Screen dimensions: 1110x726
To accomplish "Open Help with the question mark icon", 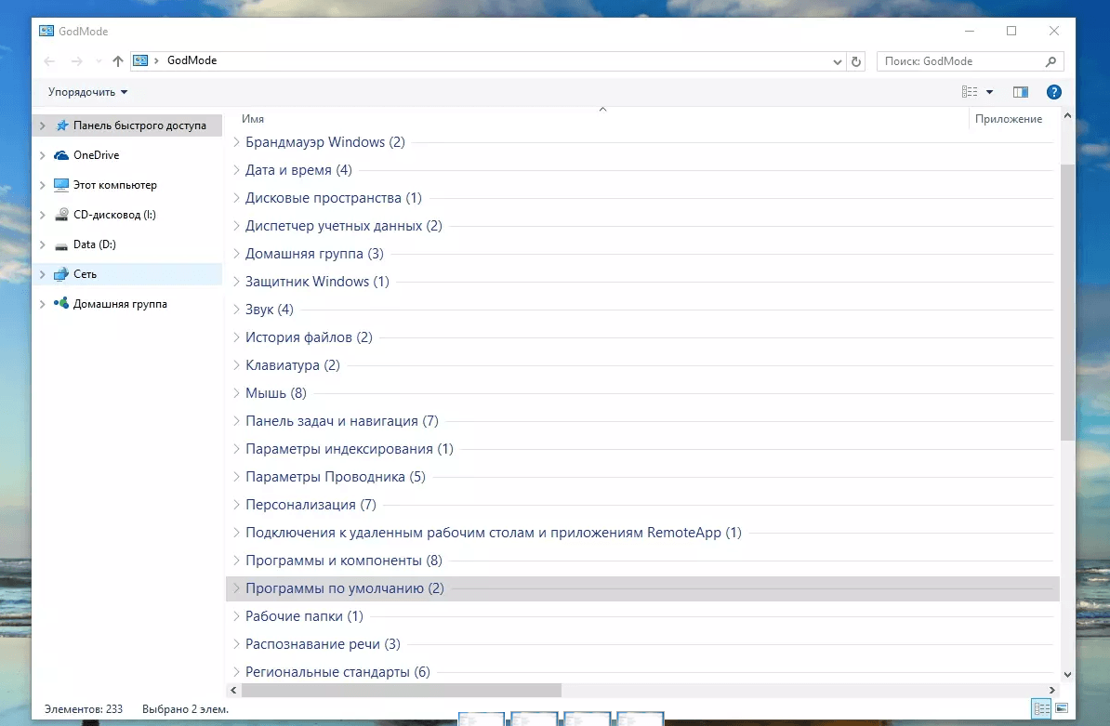I will [1053, 92].
